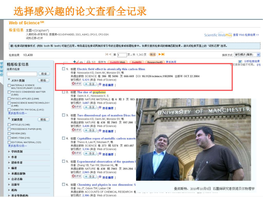Open 更多选项 more options link
The height and width of the screenshot is (197, 263).
pos(171,62)
